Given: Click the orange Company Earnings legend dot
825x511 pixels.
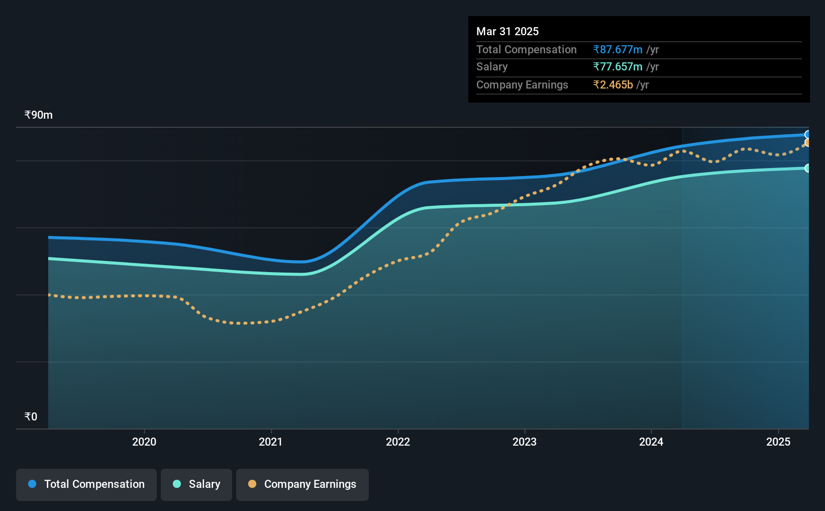Looking at the screenshot, I should [x=252, y=484].
